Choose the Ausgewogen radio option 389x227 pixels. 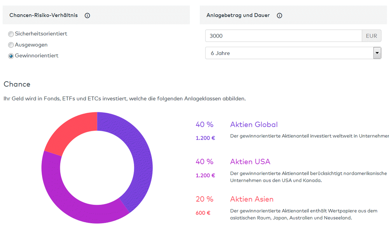tap(11, 45)
